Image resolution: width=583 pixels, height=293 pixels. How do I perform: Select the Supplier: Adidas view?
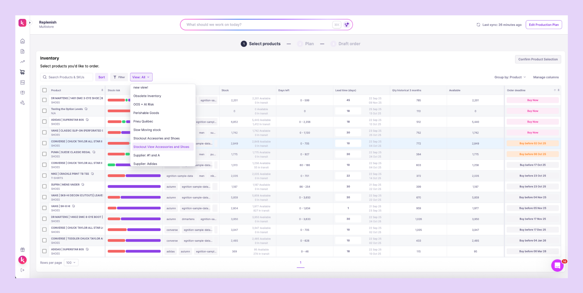pyautogui.click(x=163, y=163)
